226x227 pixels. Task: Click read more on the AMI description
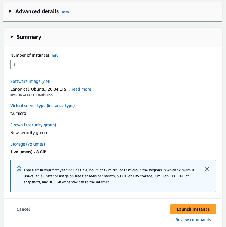click(x=81, y=89)
